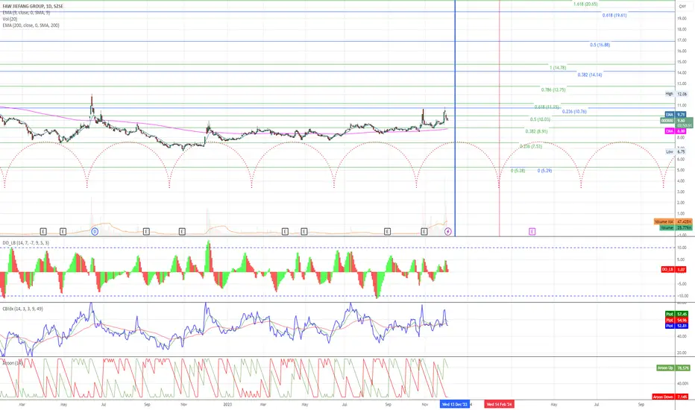Image resolution: width=695 pixels, height=410 pixels.
Task: Click the Aroon Up 78.57% tag
Action: (x=673, y=368)
